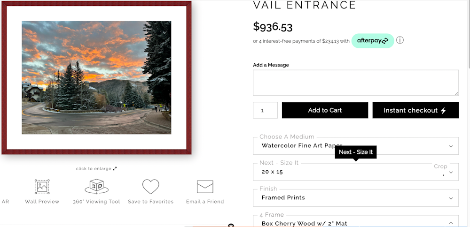The height and width of the screenshot is (227, 470).
Task: Click the enlarge arrows icon
Action: (115, 169)
